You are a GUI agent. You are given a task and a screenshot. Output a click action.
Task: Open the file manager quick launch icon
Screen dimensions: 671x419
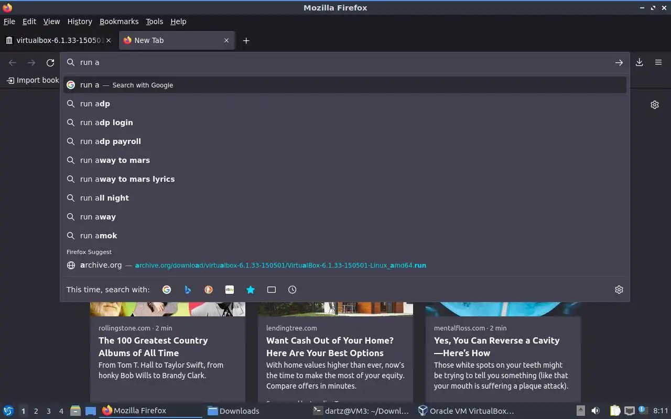point(75,411)
